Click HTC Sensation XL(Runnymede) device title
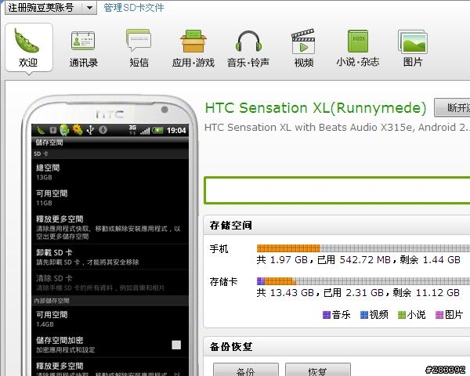The width and height of the screenshot is (470, 376). coord(316,108)
